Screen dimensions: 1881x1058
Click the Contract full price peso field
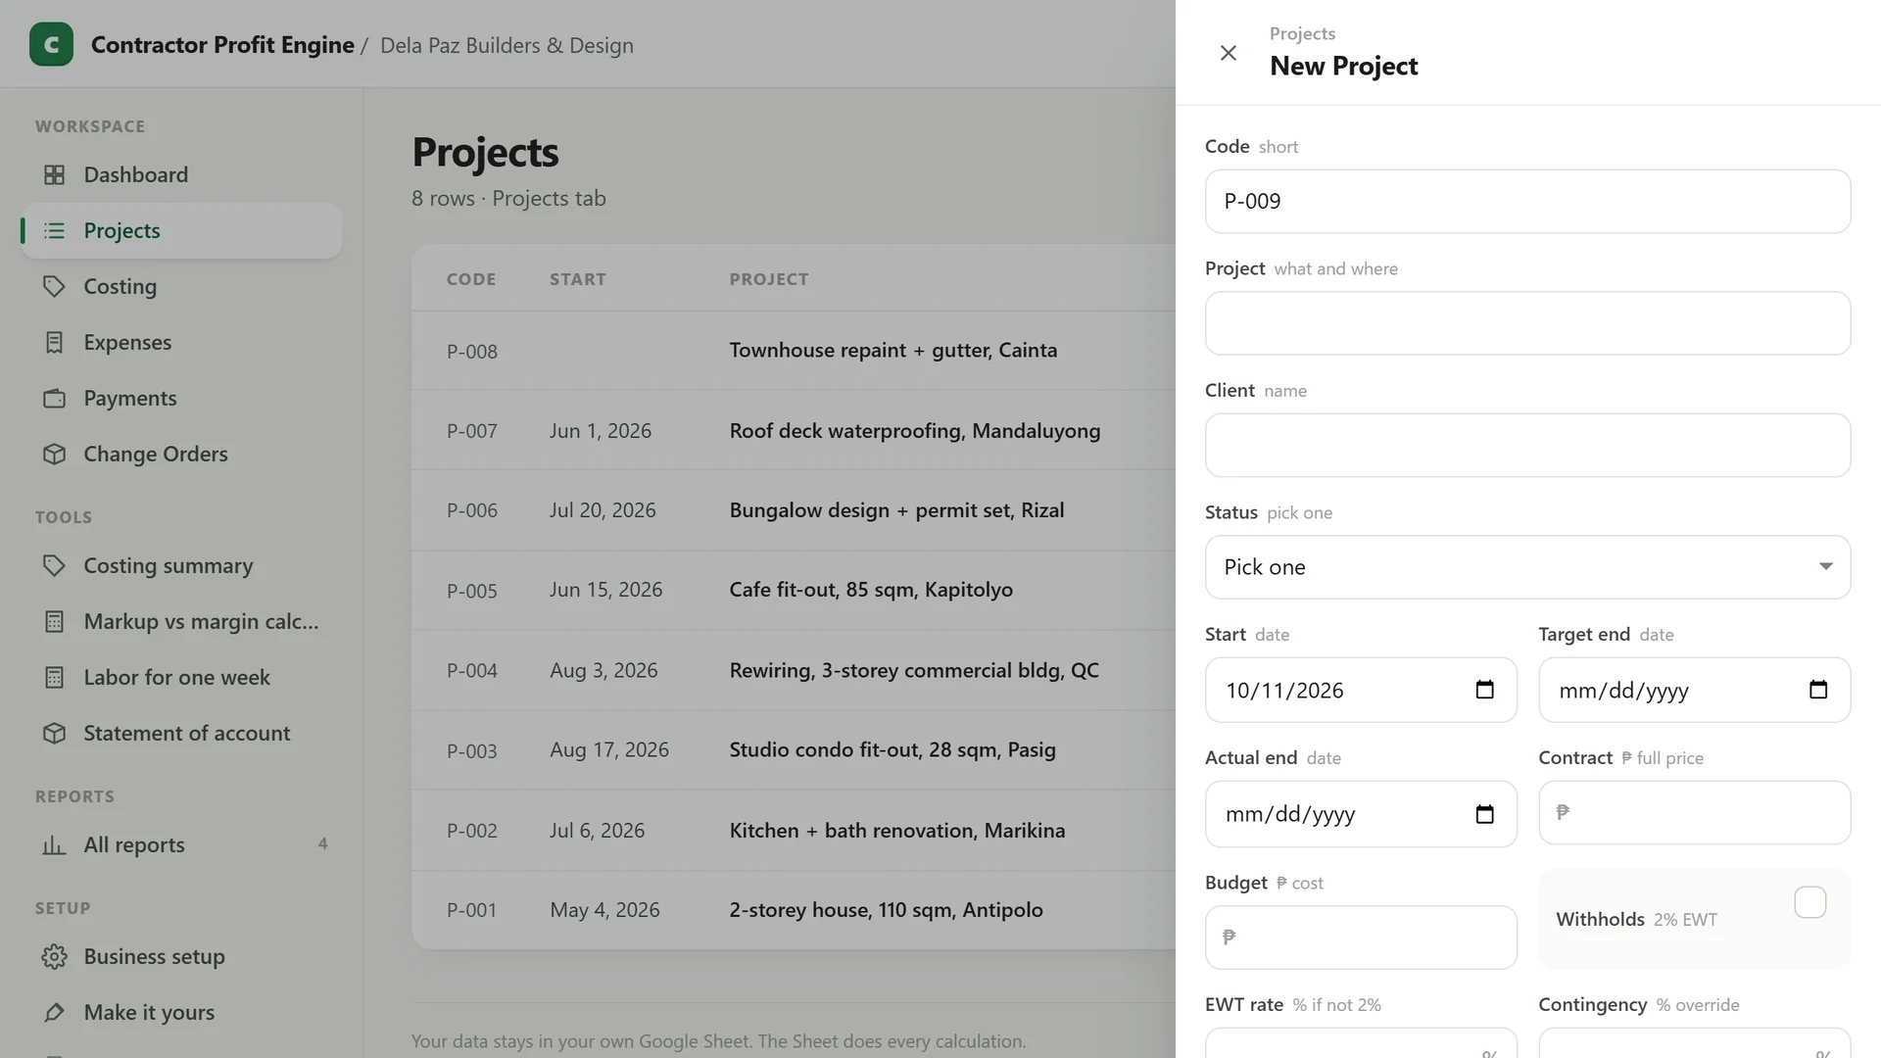[x=1694, y=812]
